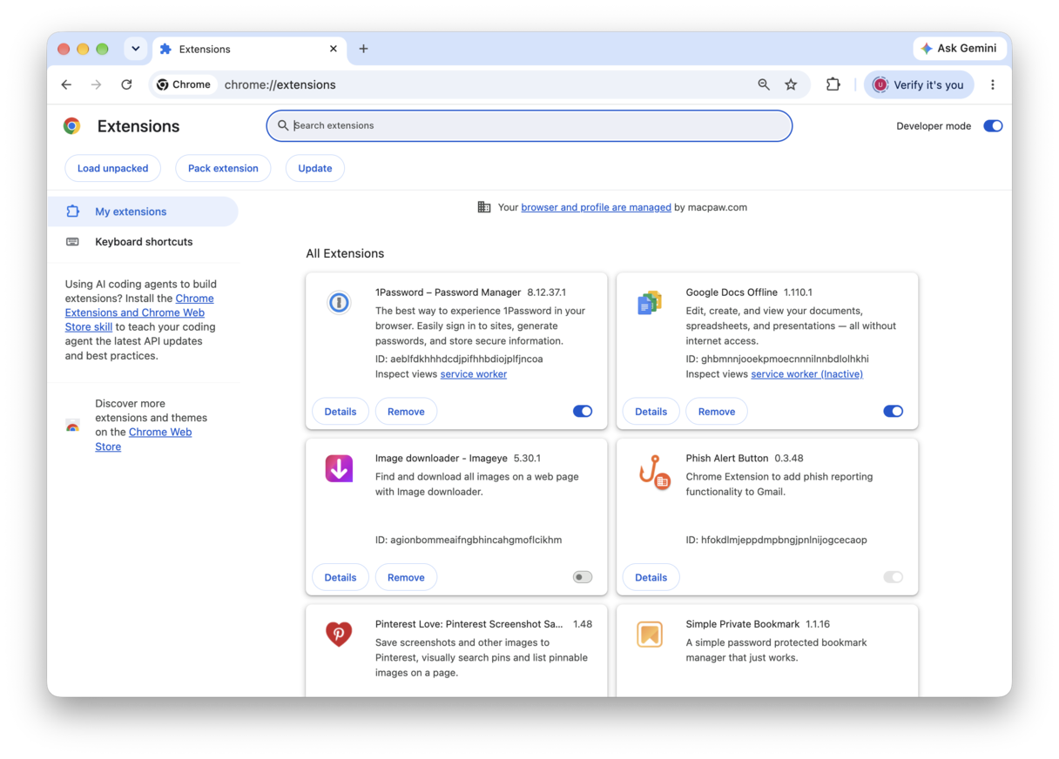Click Google Docs Offline version 1.110.1

[798, 292]
